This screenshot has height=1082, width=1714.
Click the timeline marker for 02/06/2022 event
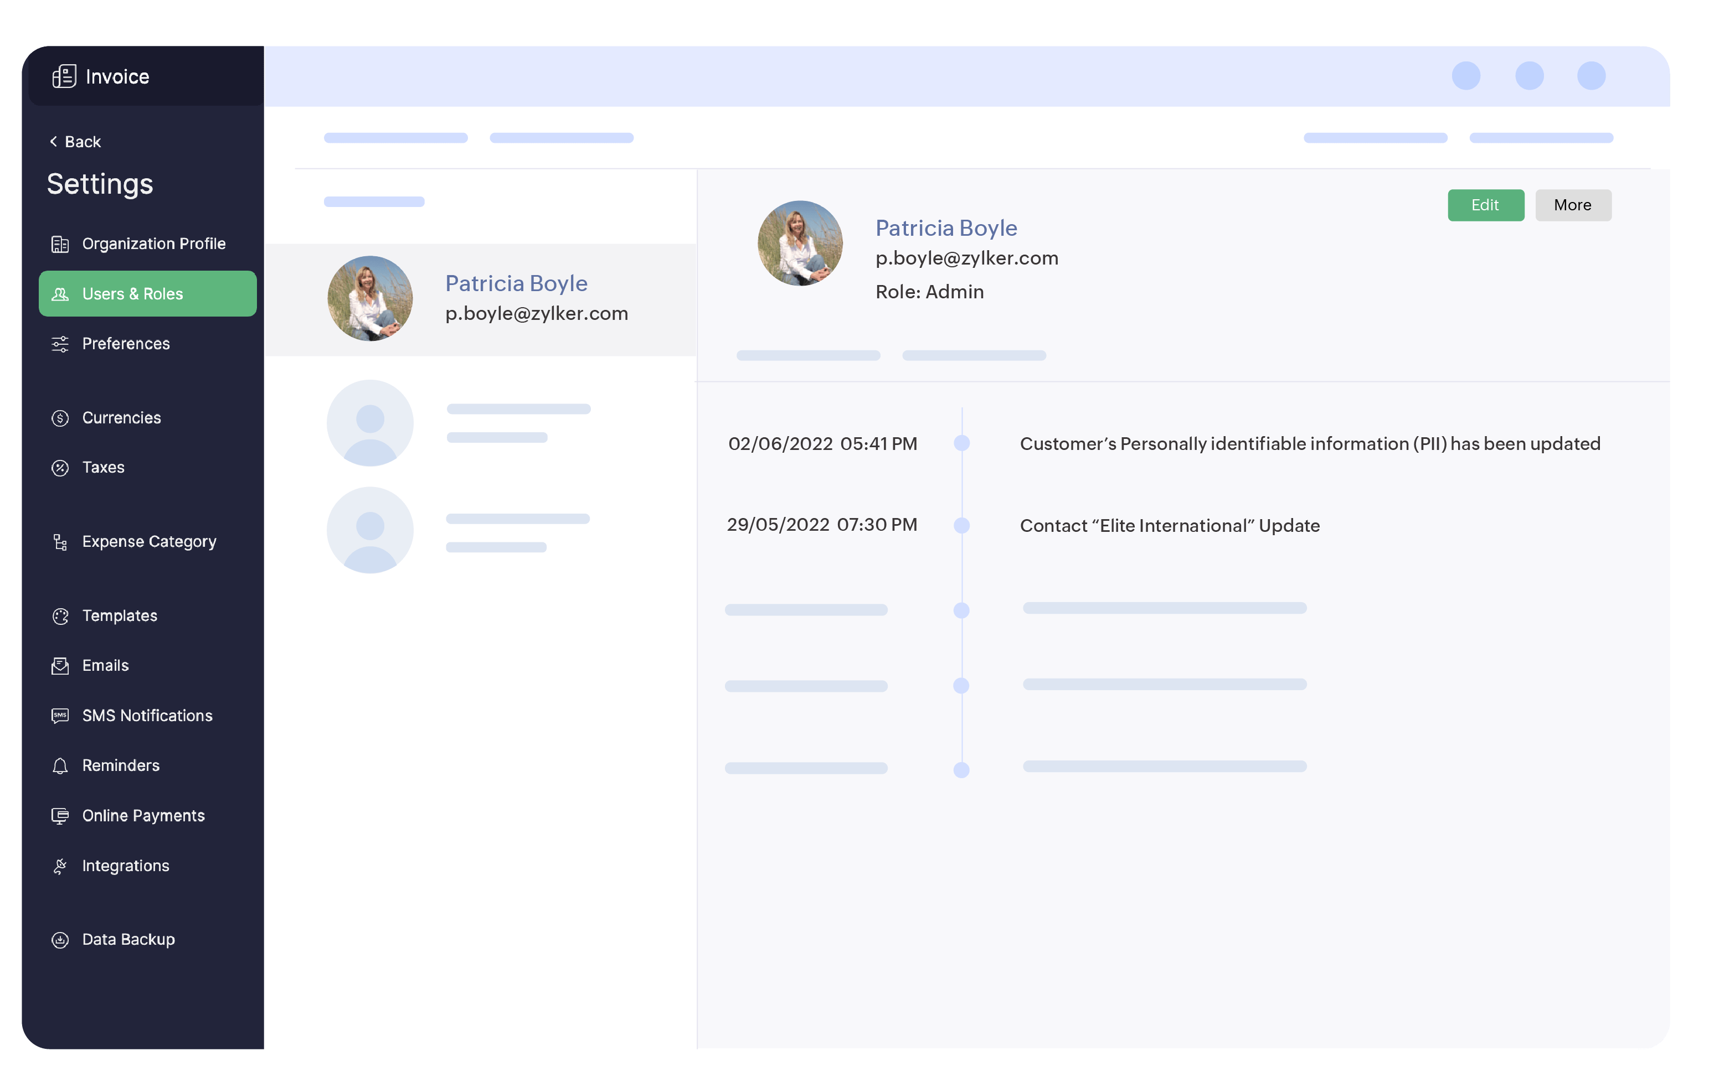(x=962, y=443)
